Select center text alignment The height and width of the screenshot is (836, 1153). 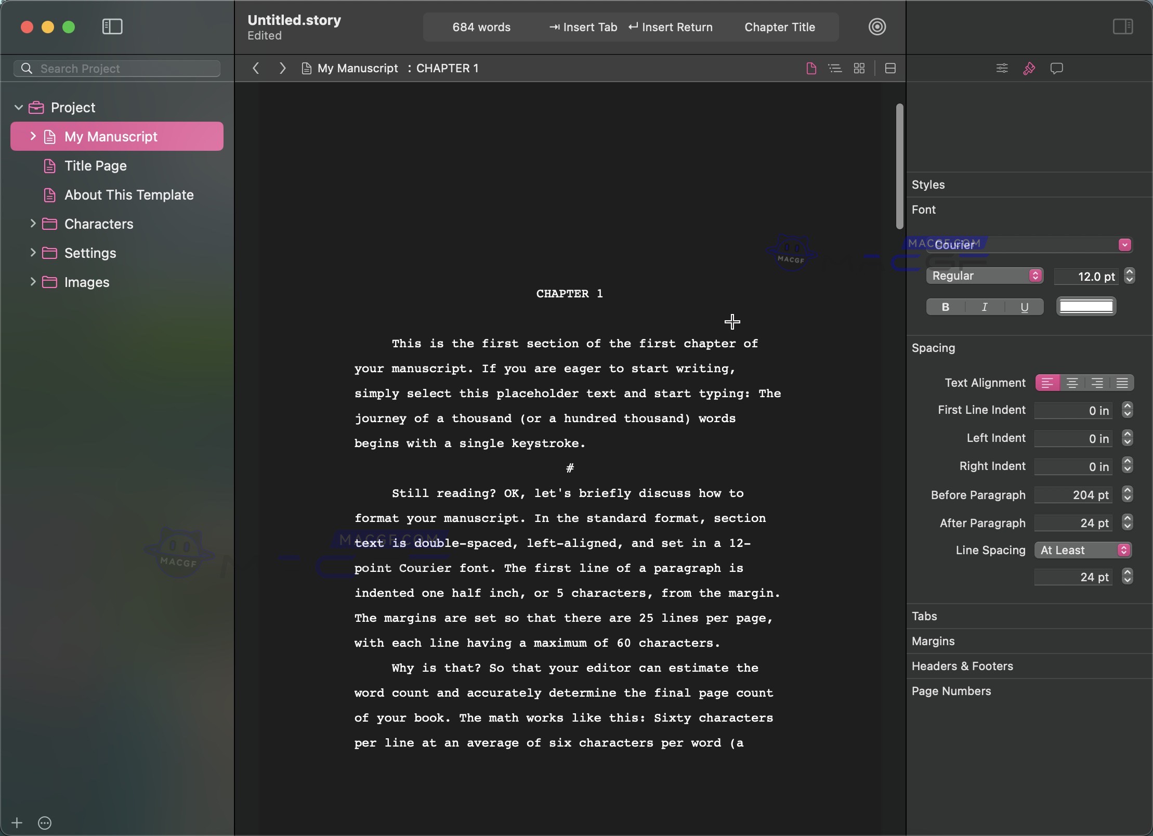pos(1072,383)
